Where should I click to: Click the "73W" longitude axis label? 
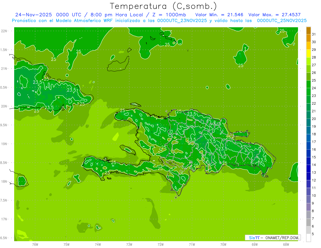click(x=129, y=245)
